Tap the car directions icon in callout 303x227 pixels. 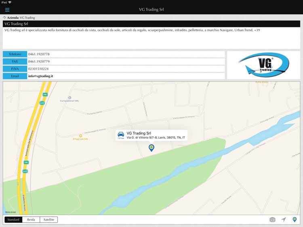(121, 135)
